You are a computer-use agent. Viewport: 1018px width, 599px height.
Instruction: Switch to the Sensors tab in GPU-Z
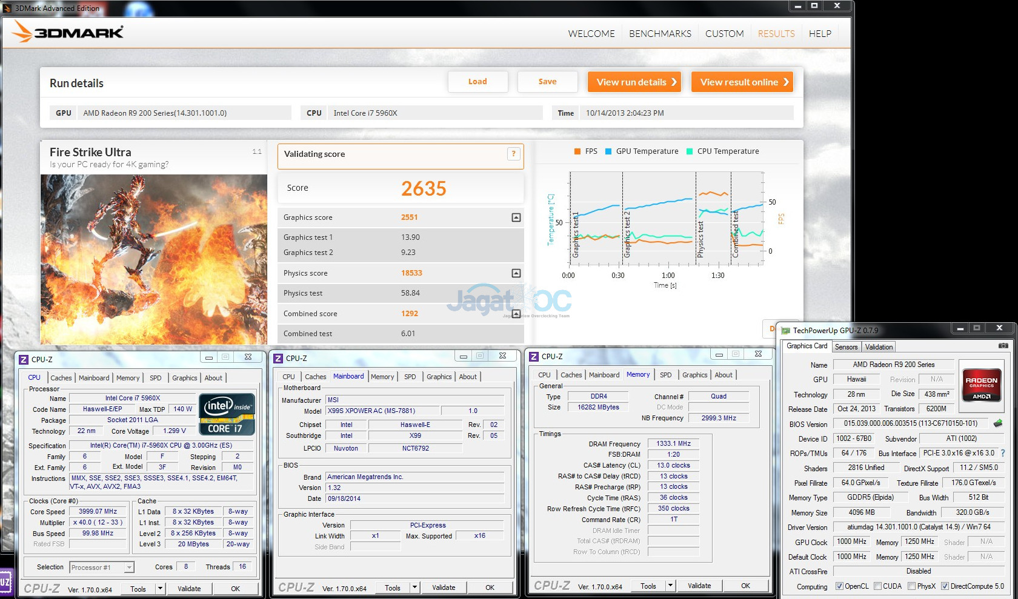846,347
